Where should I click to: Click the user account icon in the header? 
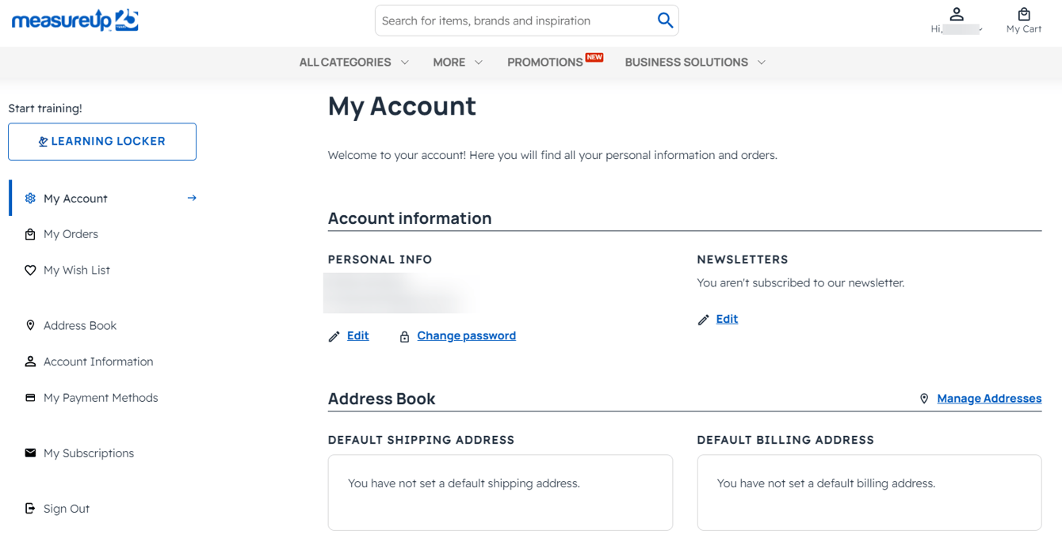click(957, 13)
